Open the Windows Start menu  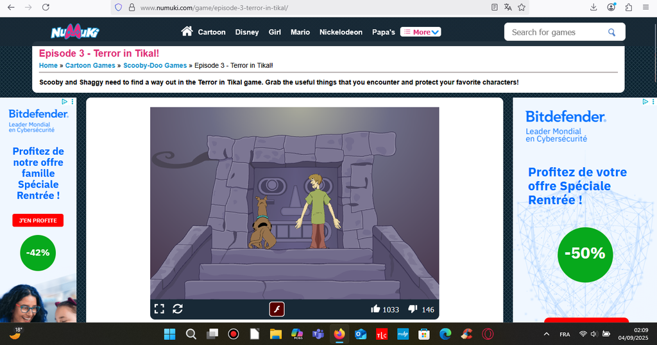point(169,333)
